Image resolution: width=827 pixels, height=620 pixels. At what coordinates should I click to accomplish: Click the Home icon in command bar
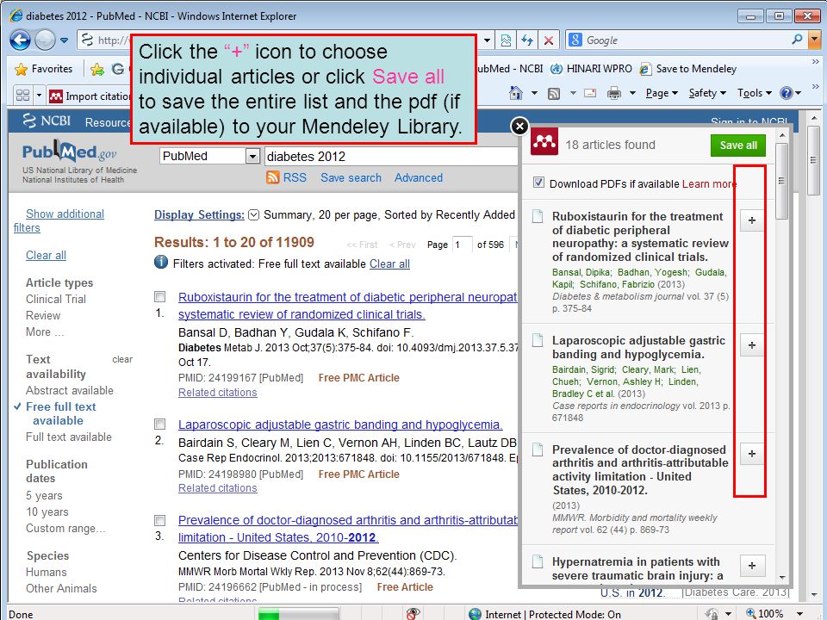tap(516, 93)
